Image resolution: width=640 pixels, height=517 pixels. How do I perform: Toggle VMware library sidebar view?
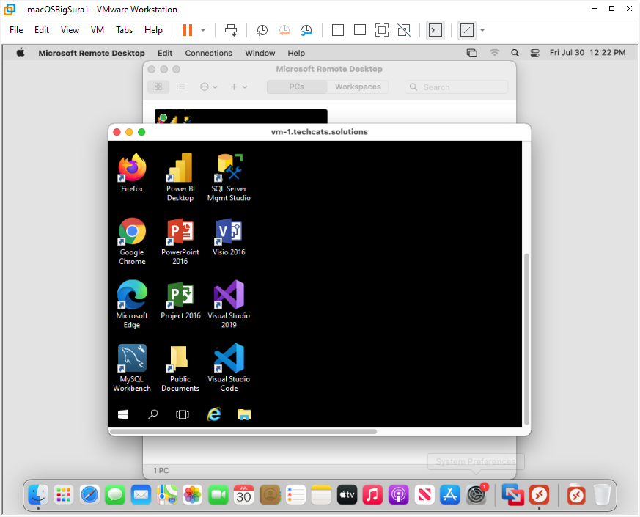point(337,30)
